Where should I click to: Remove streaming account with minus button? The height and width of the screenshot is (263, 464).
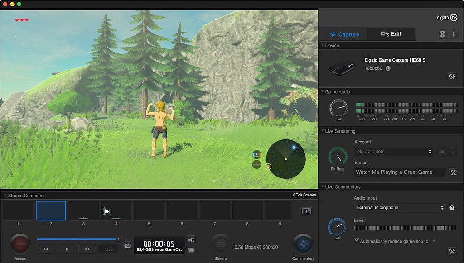pyautogui.click(x=453, y=152)
